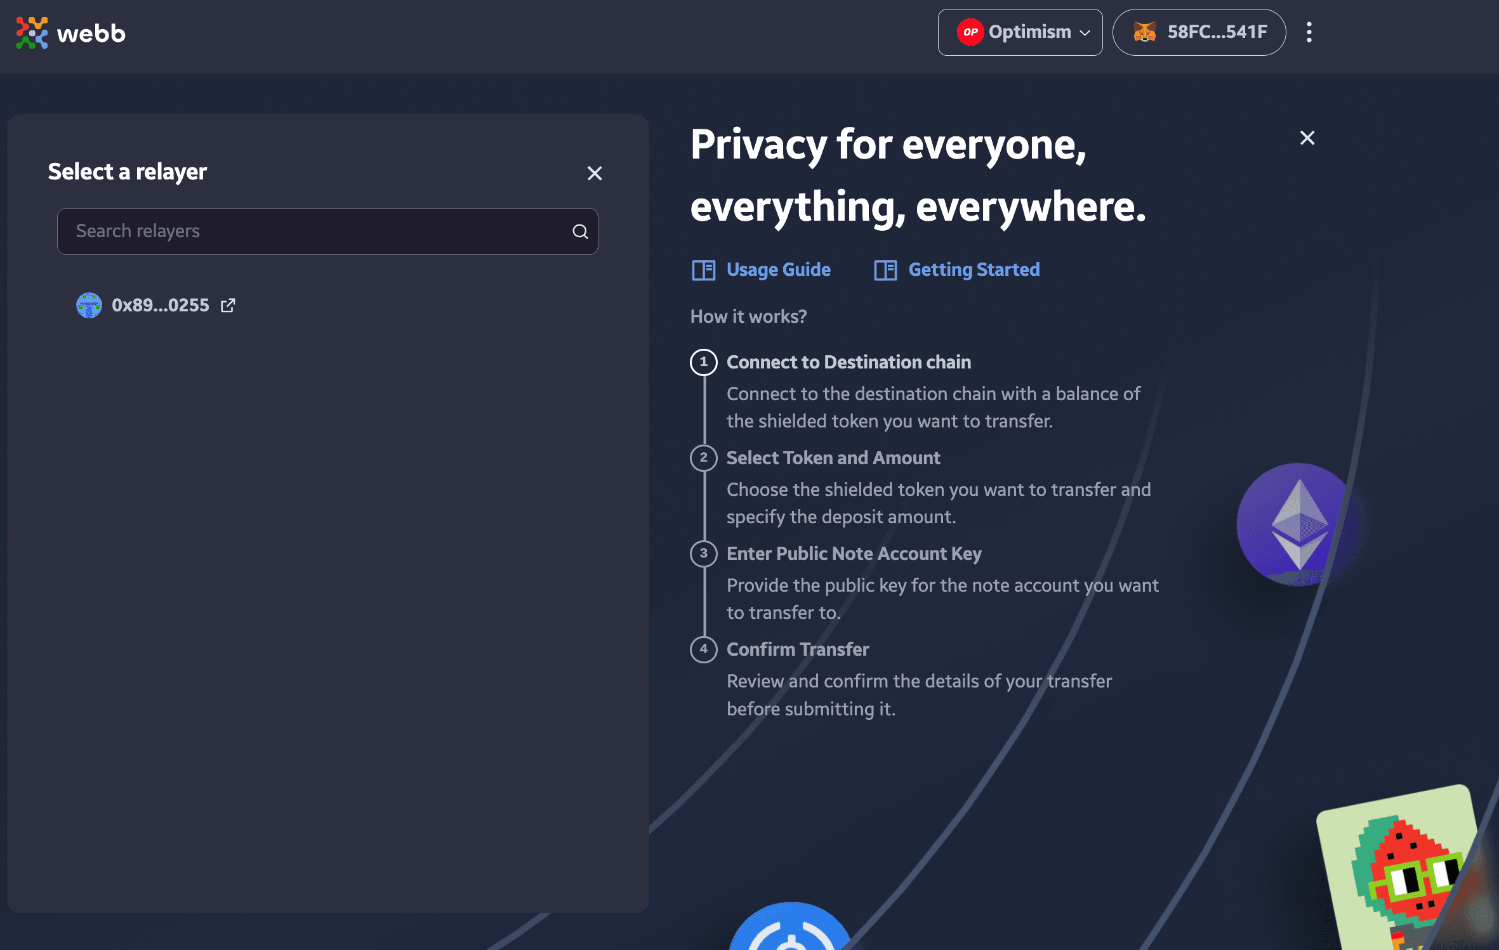Click the relayer address icon 0x89...0255
The width and height of the screenshot is (1499, 950).
[89, 304]
